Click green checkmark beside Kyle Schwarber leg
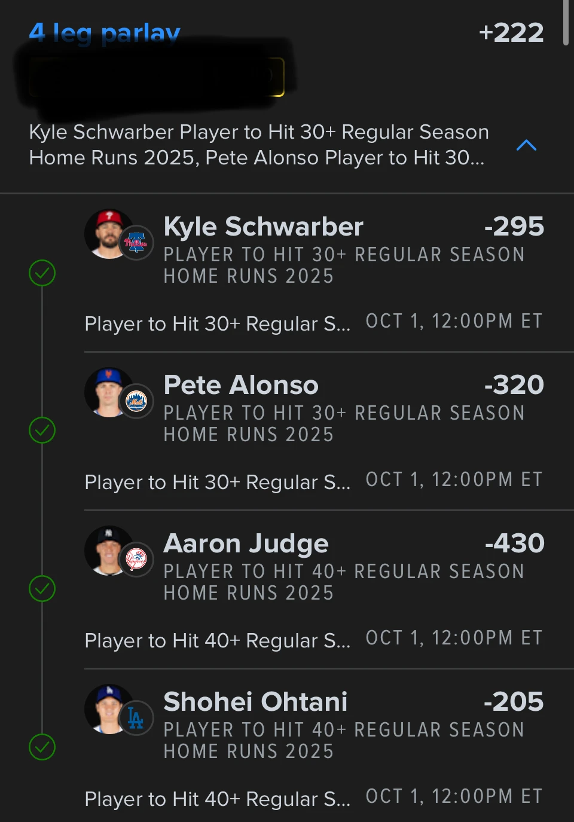The width and height of the screenshot is (574, 822). point(42,273)
